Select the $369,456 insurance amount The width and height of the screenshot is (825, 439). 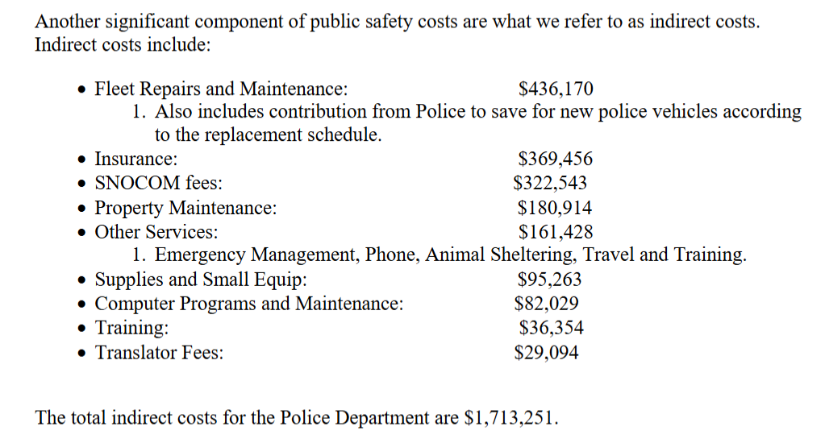click(555, 159)
